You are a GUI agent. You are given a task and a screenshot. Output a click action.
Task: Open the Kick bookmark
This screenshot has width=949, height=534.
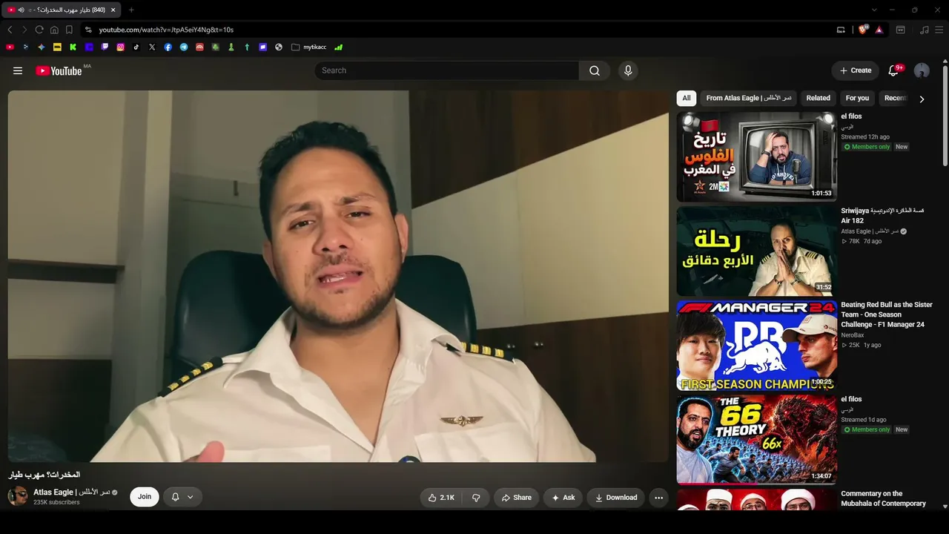[73, 47]
